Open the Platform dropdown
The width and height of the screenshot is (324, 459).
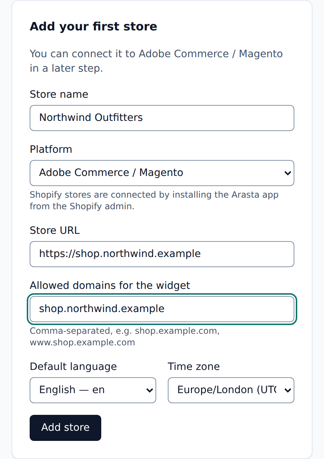pos(162,173)
